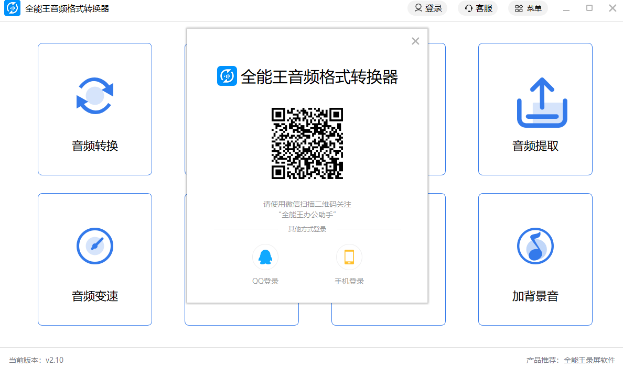This screenshot has height=368, width=623.
Task: Close the QR code login dialog
Action: click(x=415, y=41)
